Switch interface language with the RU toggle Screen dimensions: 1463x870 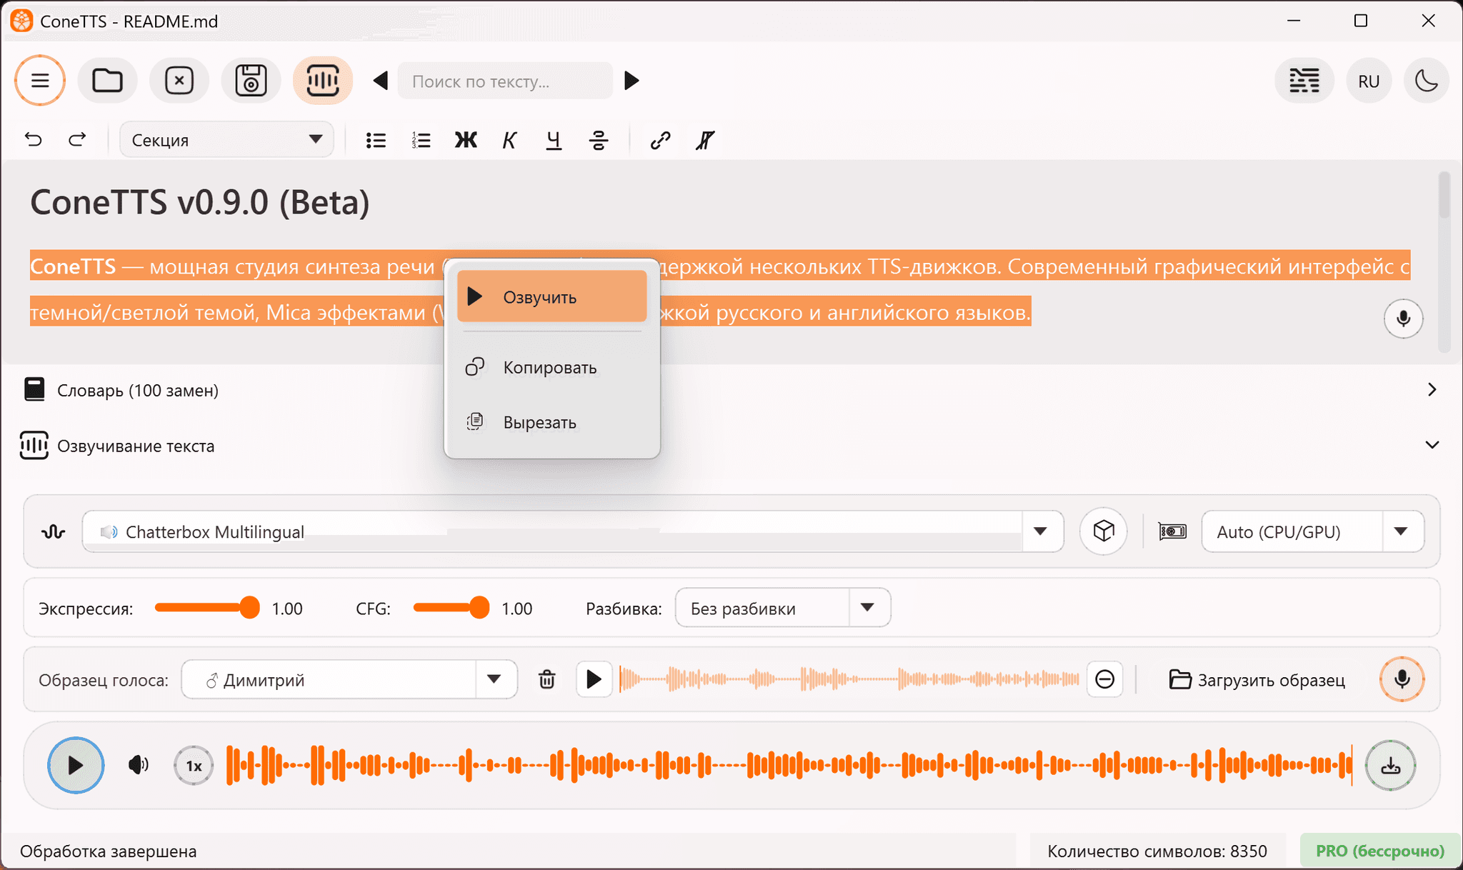coord(1369,80)
